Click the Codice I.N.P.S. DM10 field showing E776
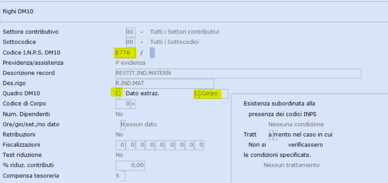Screen dimensions: 388x183 126,53
